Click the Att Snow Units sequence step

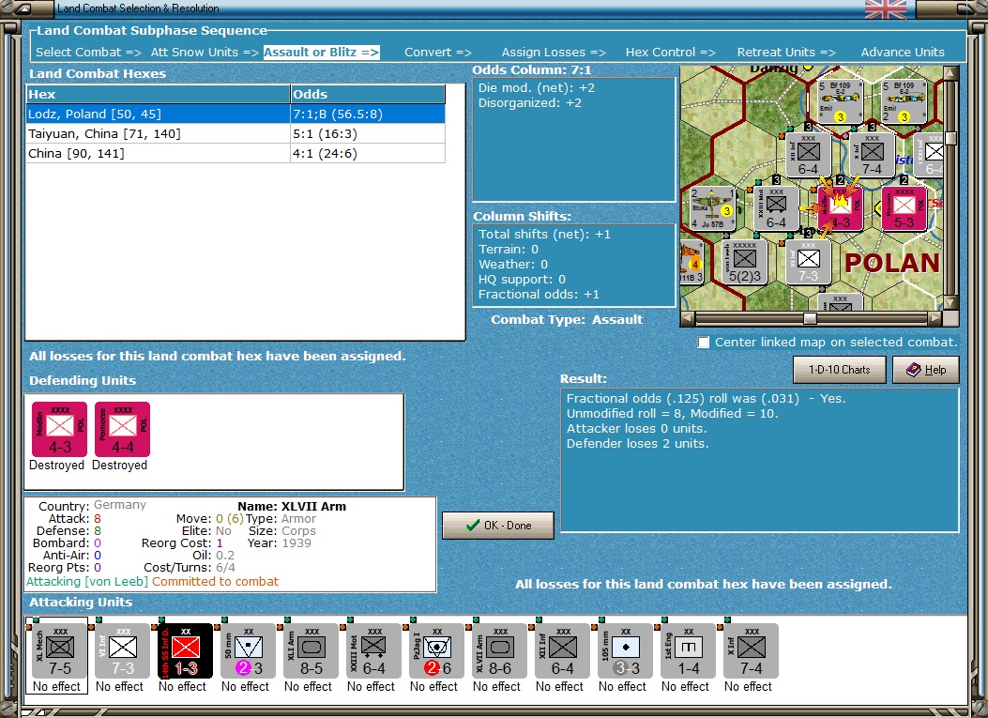pyautogui.click(x=205, y=53)
